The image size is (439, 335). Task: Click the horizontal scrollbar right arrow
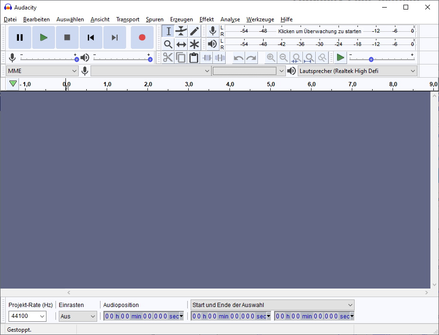coord(426,292)
